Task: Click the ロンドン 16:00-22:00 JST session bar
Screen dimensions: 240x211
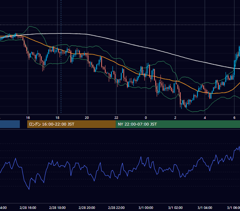Action: 71,124
